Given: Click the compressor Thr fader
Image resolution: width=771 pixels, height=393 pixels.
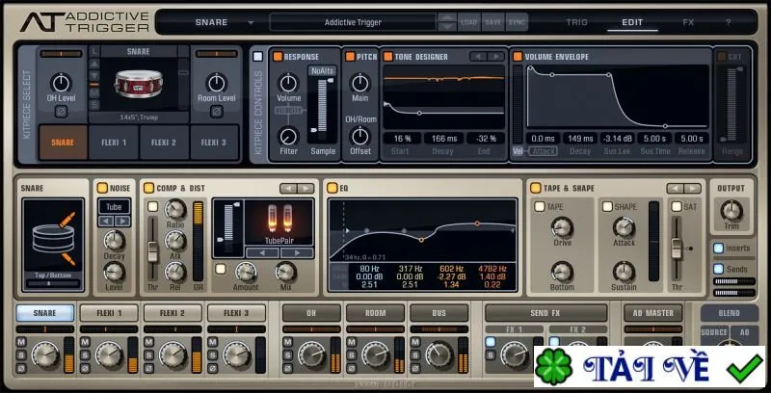Looking at the screenshot, I should [153, 250].
